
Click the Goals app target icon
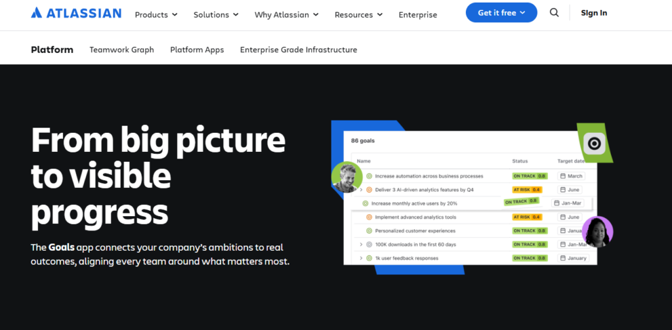point(594,143)
